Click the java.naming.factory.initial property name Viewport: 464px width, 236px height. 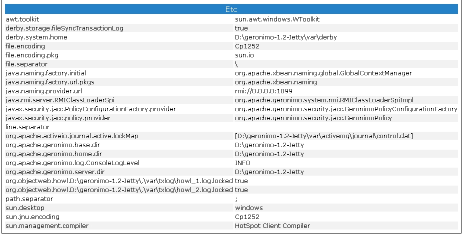point(45,73)
